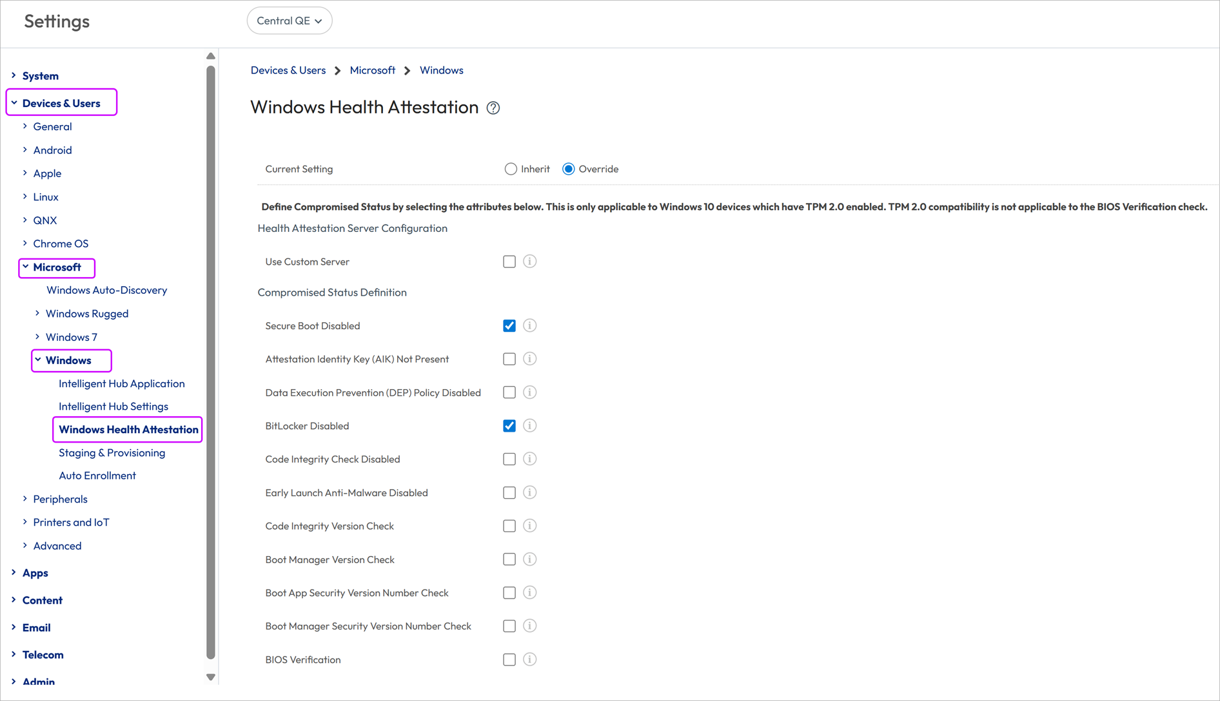
Task: Collapse the Devices & Users section
Action: tap(14, 103)
